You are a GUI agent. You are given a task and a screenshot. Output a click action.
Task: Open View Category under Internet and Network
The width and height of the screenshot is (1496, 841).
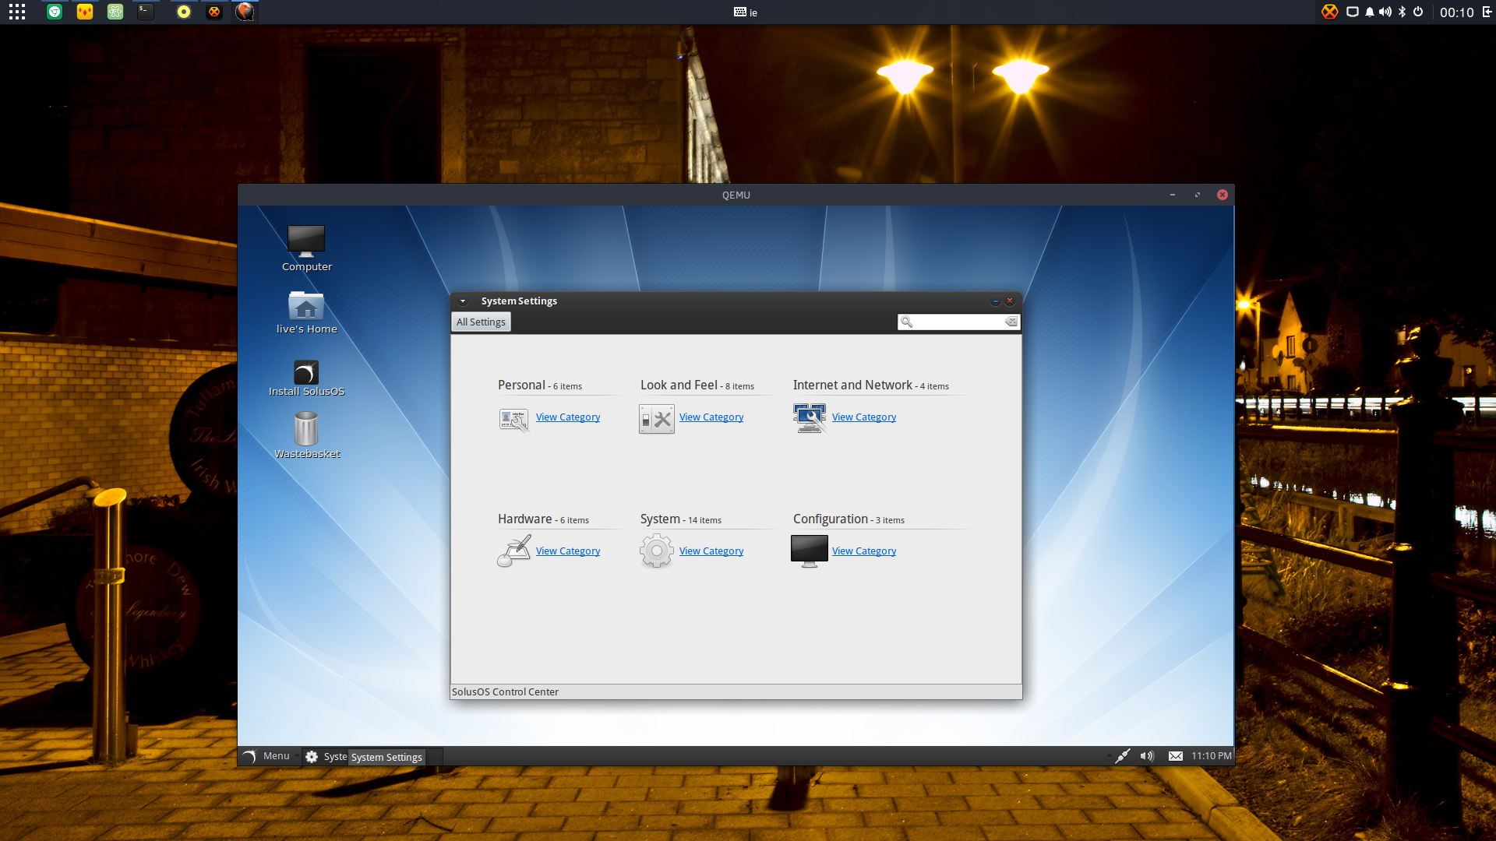click(864, 417)
